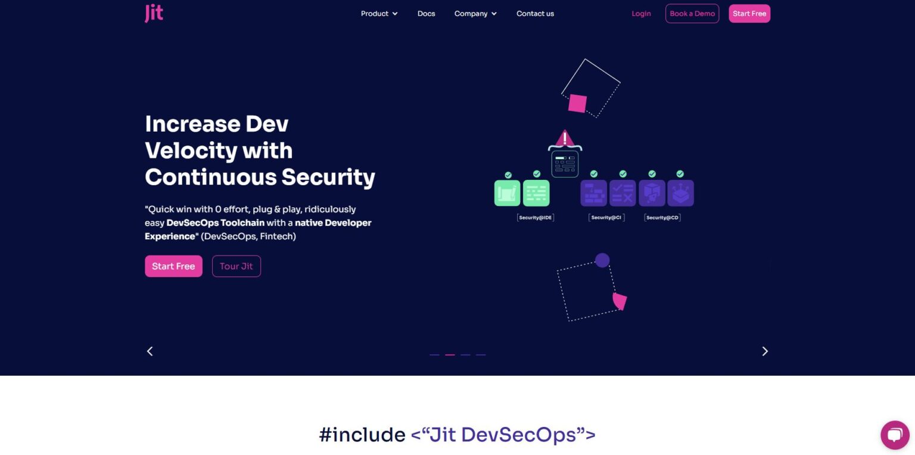The image size is (915, 455).
Task: Select Contact us in the navigation
Action: (x=535, y=13)
